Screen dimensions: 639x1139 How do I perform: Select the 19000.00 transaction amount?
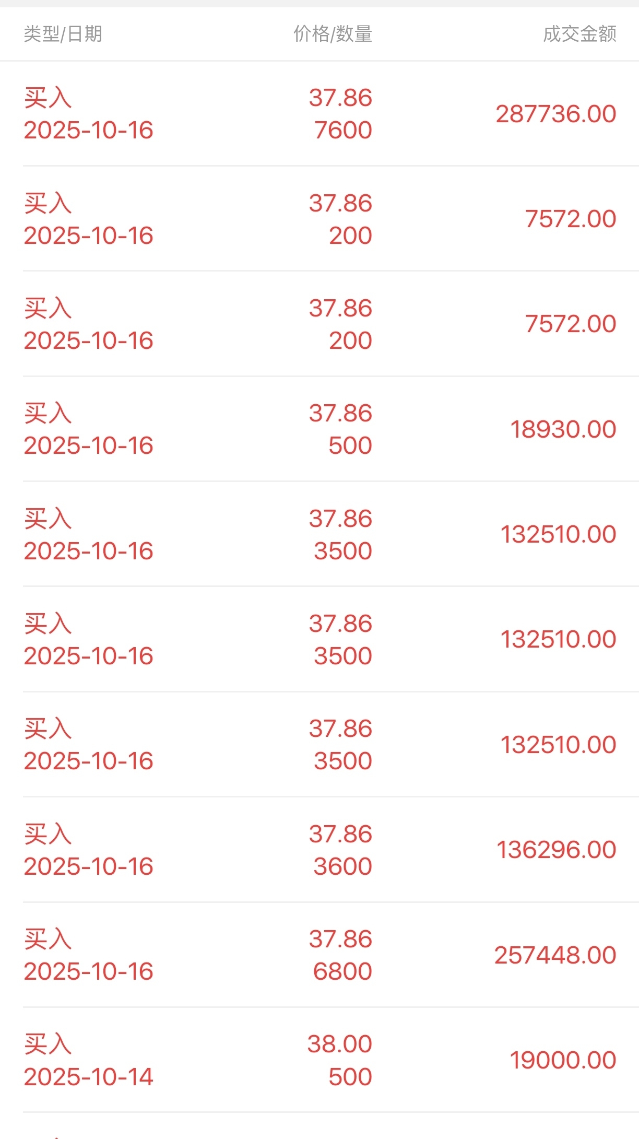point(563,1060)
